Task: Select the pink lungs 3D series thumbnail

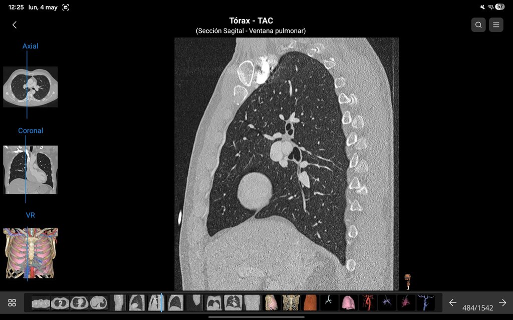Action: 349,302
